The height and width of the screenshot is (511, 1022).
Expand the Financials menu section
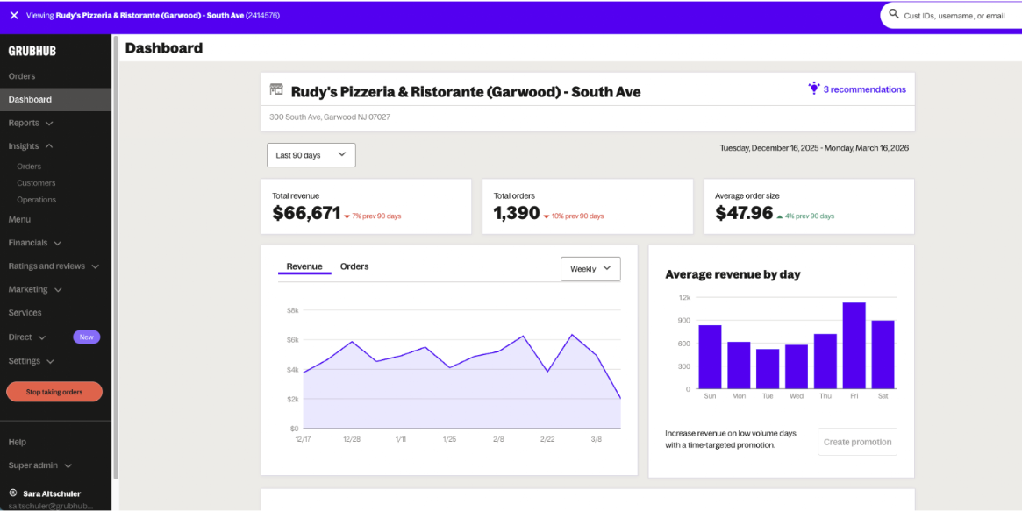[x=34, y=243]
